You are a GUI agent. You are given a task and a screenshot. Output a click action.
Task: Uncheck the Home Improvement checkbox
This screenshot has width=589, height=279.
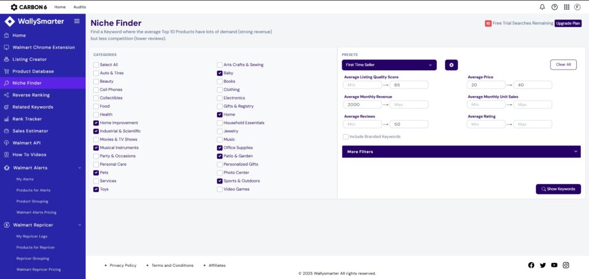tap(96, 123)
